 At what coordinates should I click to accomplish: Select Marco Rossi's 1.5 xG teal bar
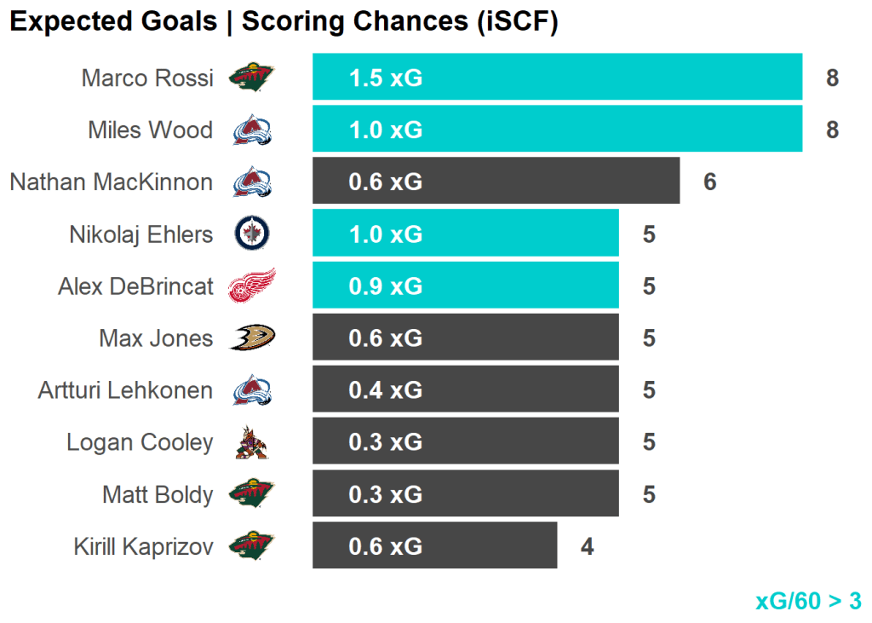tap(557, 78)
